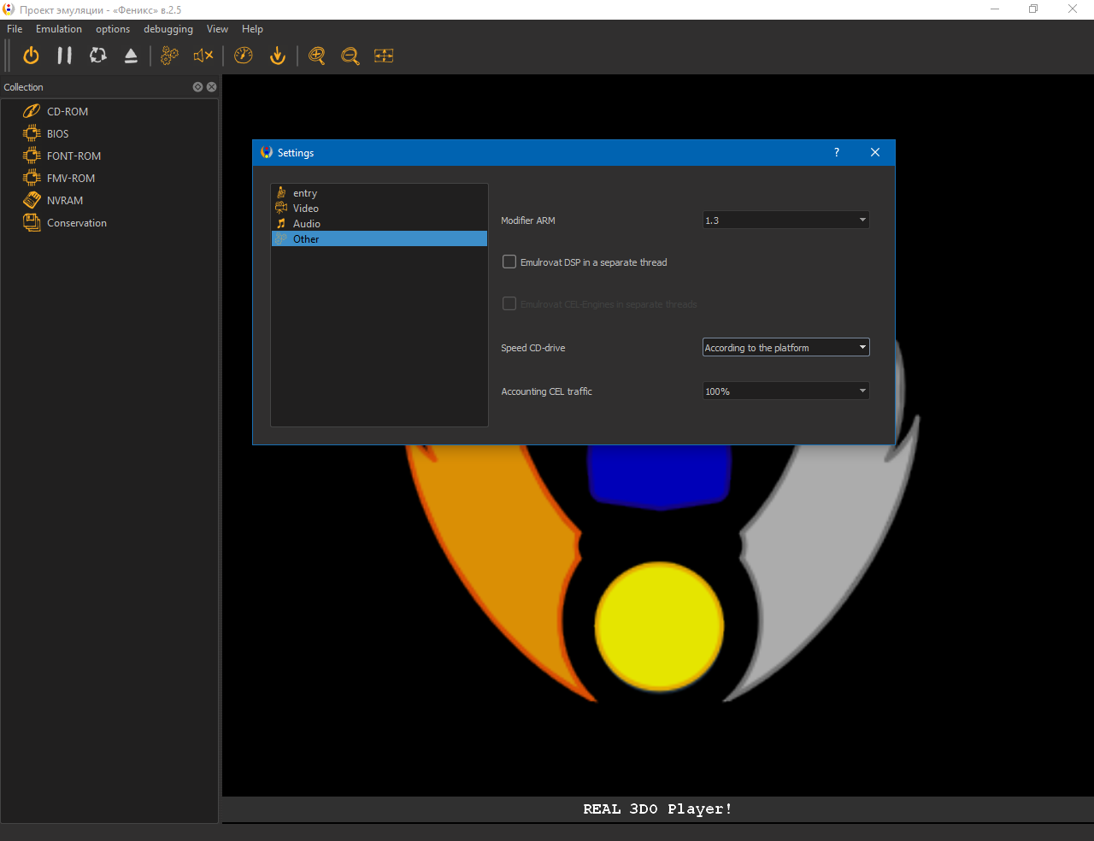Image resolution: width=1094 pixels, height=841 pixels.
Task: Float the Collection panel with its diamond button
Action: point(197,87)
